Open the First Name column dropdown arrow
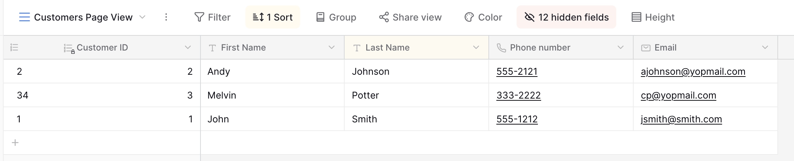Screen dimensions: 794x161 point(332,47)
